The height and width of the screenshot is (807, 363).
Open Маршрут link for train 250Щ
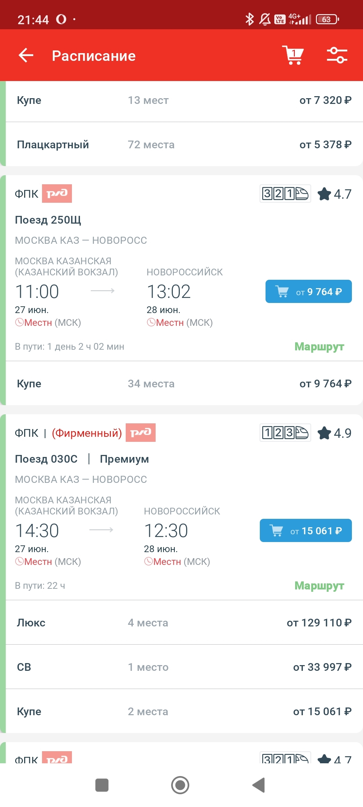click(319, 346)
